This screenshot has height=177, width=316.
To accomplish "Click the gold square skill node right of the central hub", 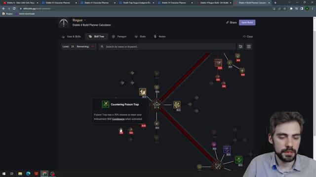I will (x=177, y=105).
